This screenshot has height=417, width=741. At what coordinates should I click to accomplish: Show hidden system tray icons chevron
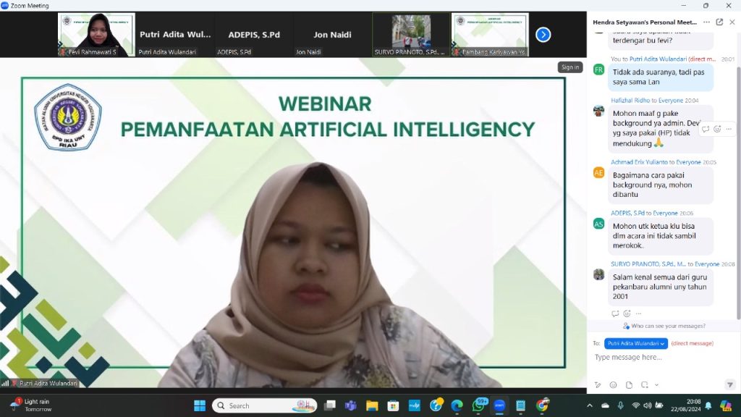[589, 405]
